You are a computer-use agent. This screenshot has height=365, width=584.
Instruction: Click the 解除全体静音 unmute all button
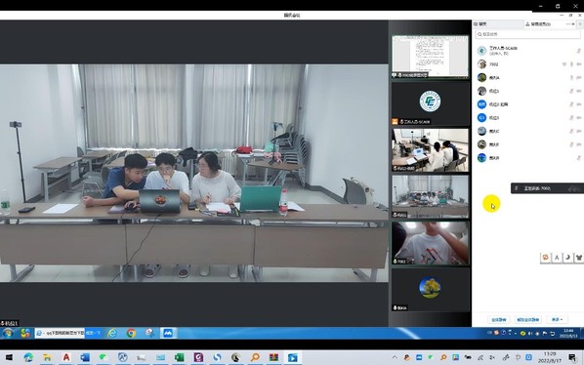(528, 319)
